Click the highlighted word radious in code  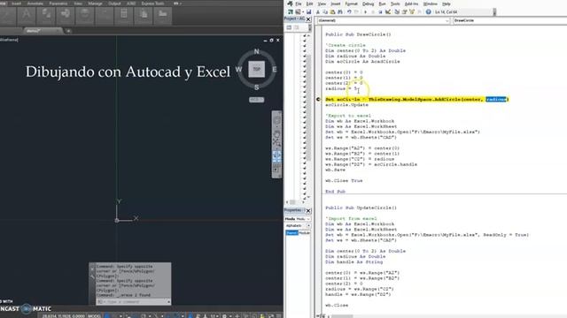(x=496, y=99)
